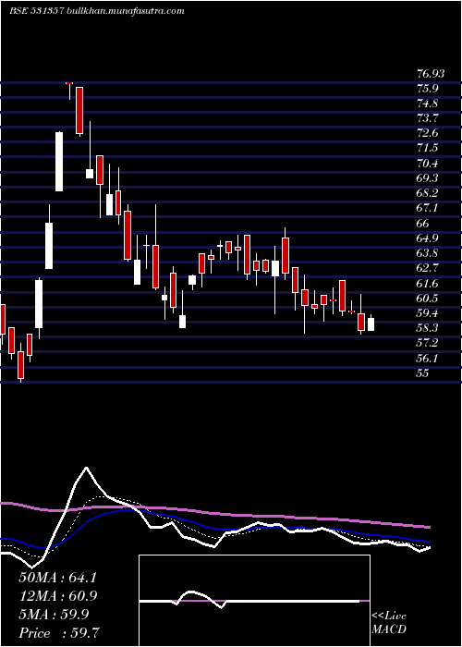The width and height of the screenshot is (462, 647).
Task: Click the 66 price axis label
Action: click(423, 224)
